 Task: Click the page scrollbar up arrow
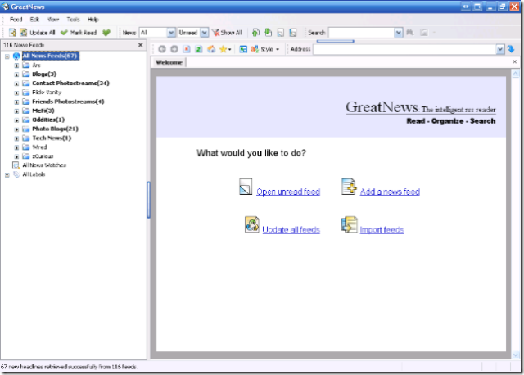pyautogui.click(x=516, y=74)
